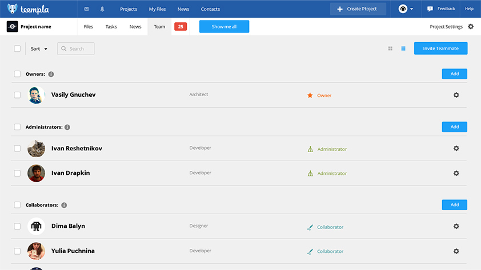This screenshot has height=270, width=481.
Task: Expand the Sort dropdown
Action: 39,49
